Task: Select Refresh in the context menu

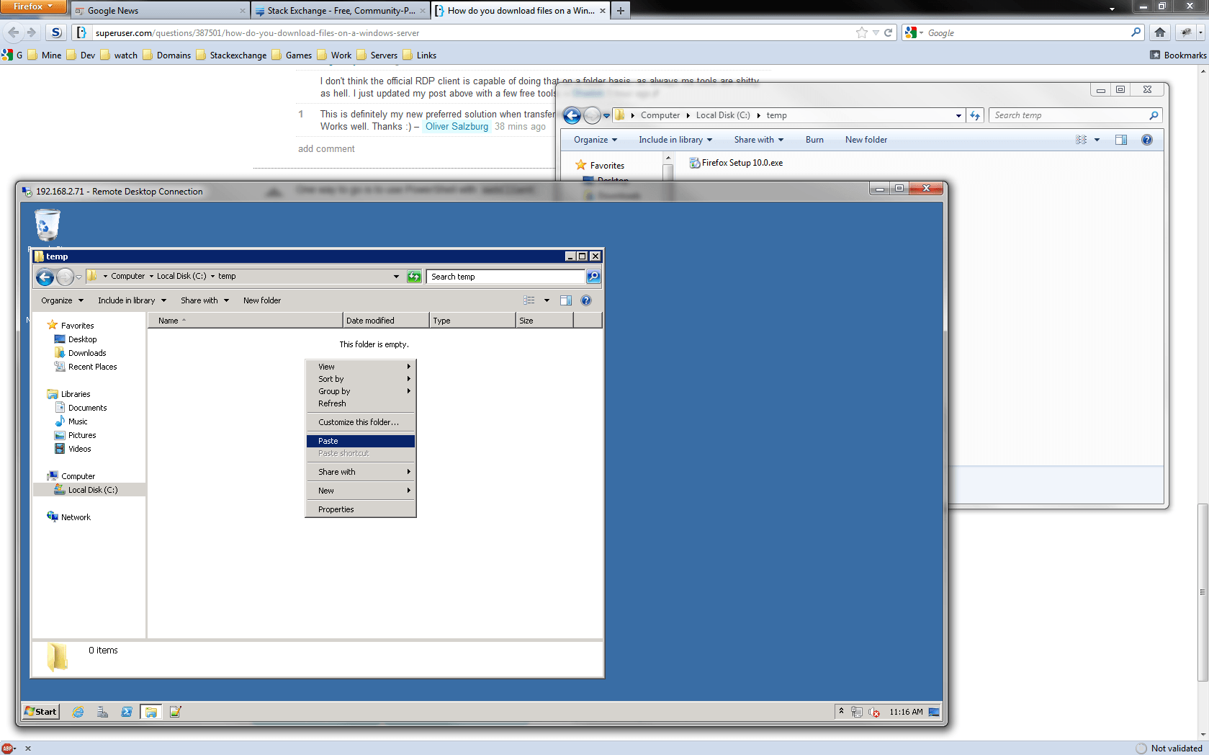Action: pyautogui.click(x=360, y=403)
